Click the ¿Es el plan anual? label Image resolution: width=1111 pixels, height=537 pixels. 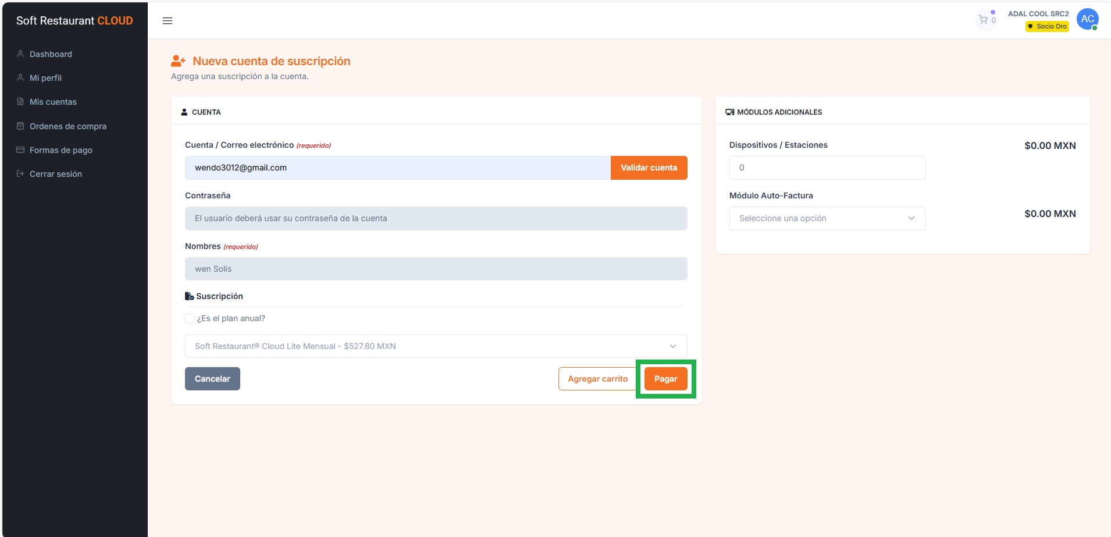click(231, 318)
